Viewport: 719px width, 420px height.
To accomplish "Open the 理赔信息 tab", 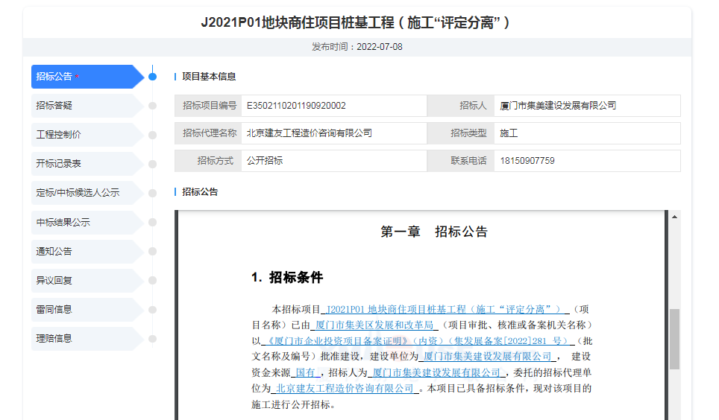I will point(82,338).
